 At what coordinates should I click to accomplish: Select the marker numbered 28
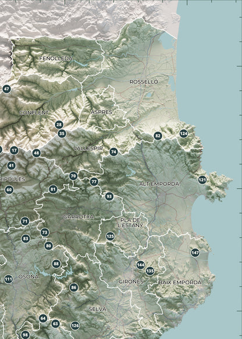tap(59, 125)
